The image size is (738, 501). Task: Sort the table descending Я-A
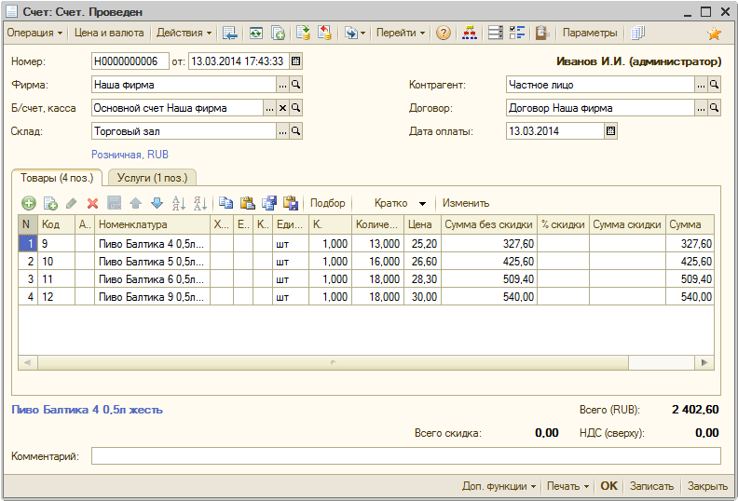click(x=200, y=203)
